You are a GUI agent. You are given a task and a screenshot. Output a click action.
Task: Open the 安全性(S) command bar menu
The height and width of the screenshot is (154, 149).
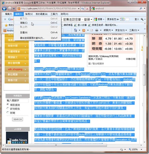pos(121,30)
